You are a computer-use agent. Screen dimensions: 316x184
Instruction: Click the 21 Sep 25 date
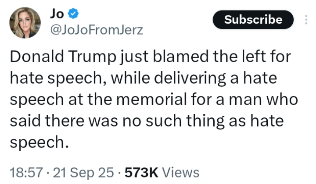pos(83,173)
